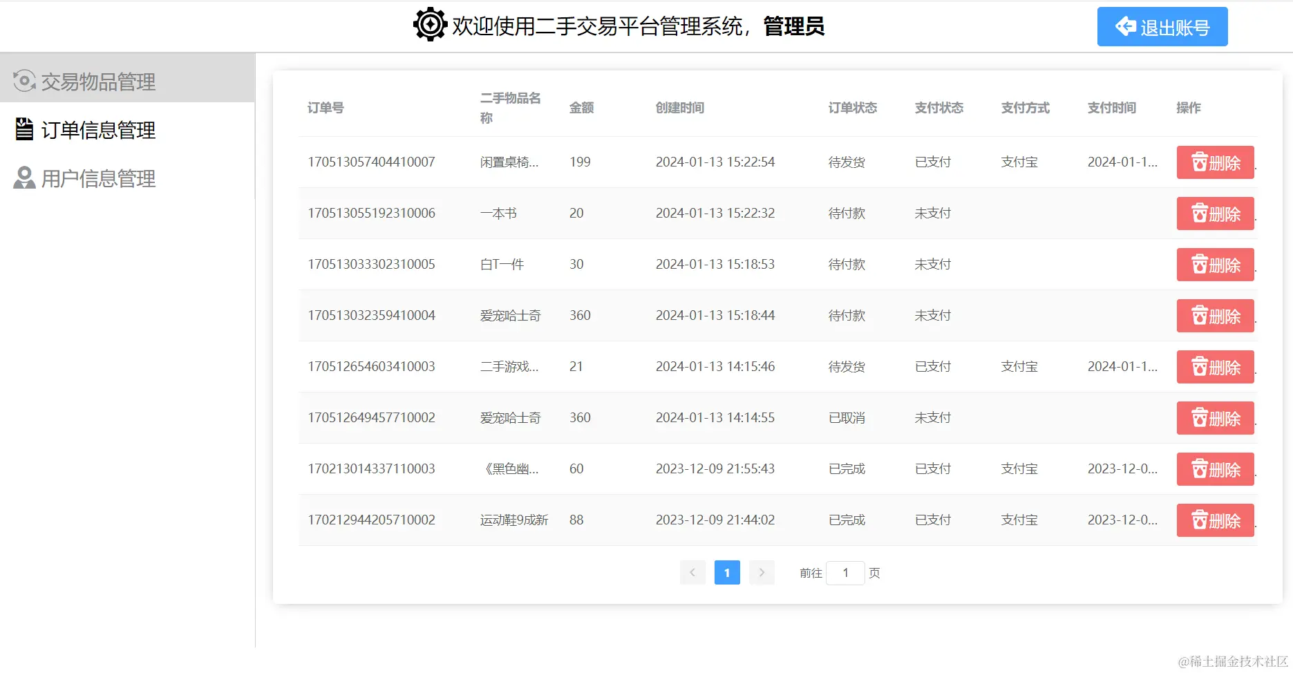The width and height of the screenshot is (1293, 673).
Task: Click amount 88 cell
Action: click(576, 520)
